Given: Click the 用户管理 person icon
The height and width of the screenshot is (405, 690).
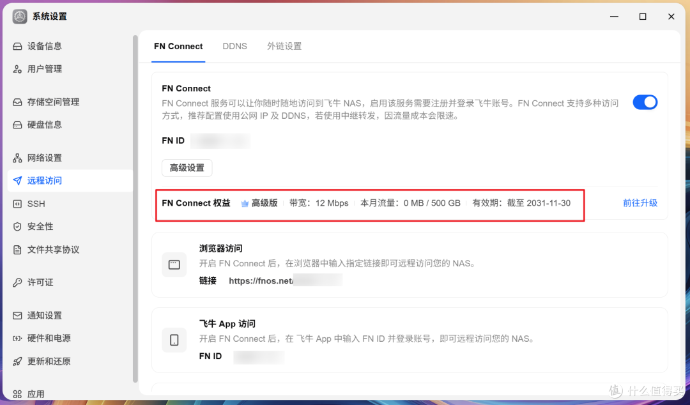Looking at the screenshot, I should click(17, 69).
